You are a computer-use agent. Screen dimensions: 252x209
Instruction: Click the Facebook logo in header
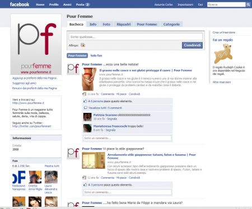point(20,4)
